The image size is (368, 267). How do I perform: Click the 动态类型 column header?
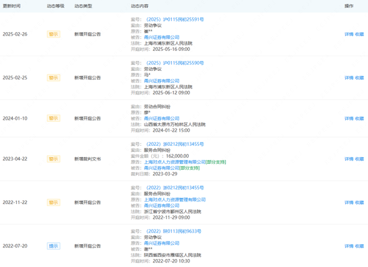click(x=84, y=6)
